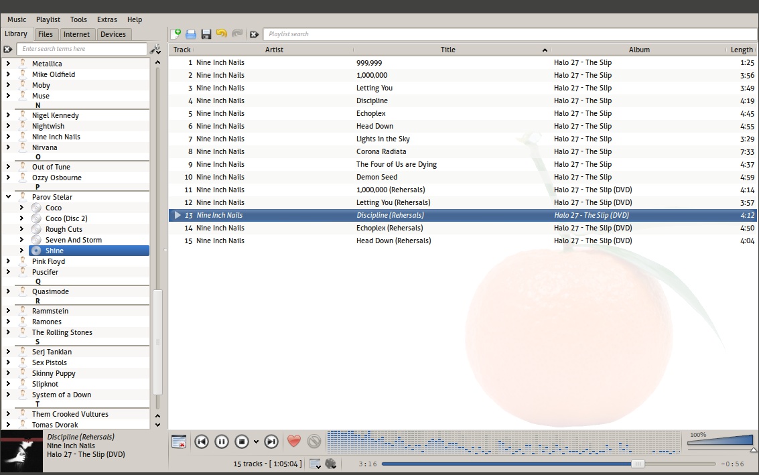Click the Rammstein artist icon
Screen dimensions: 759x475
[x=23, y=311]
